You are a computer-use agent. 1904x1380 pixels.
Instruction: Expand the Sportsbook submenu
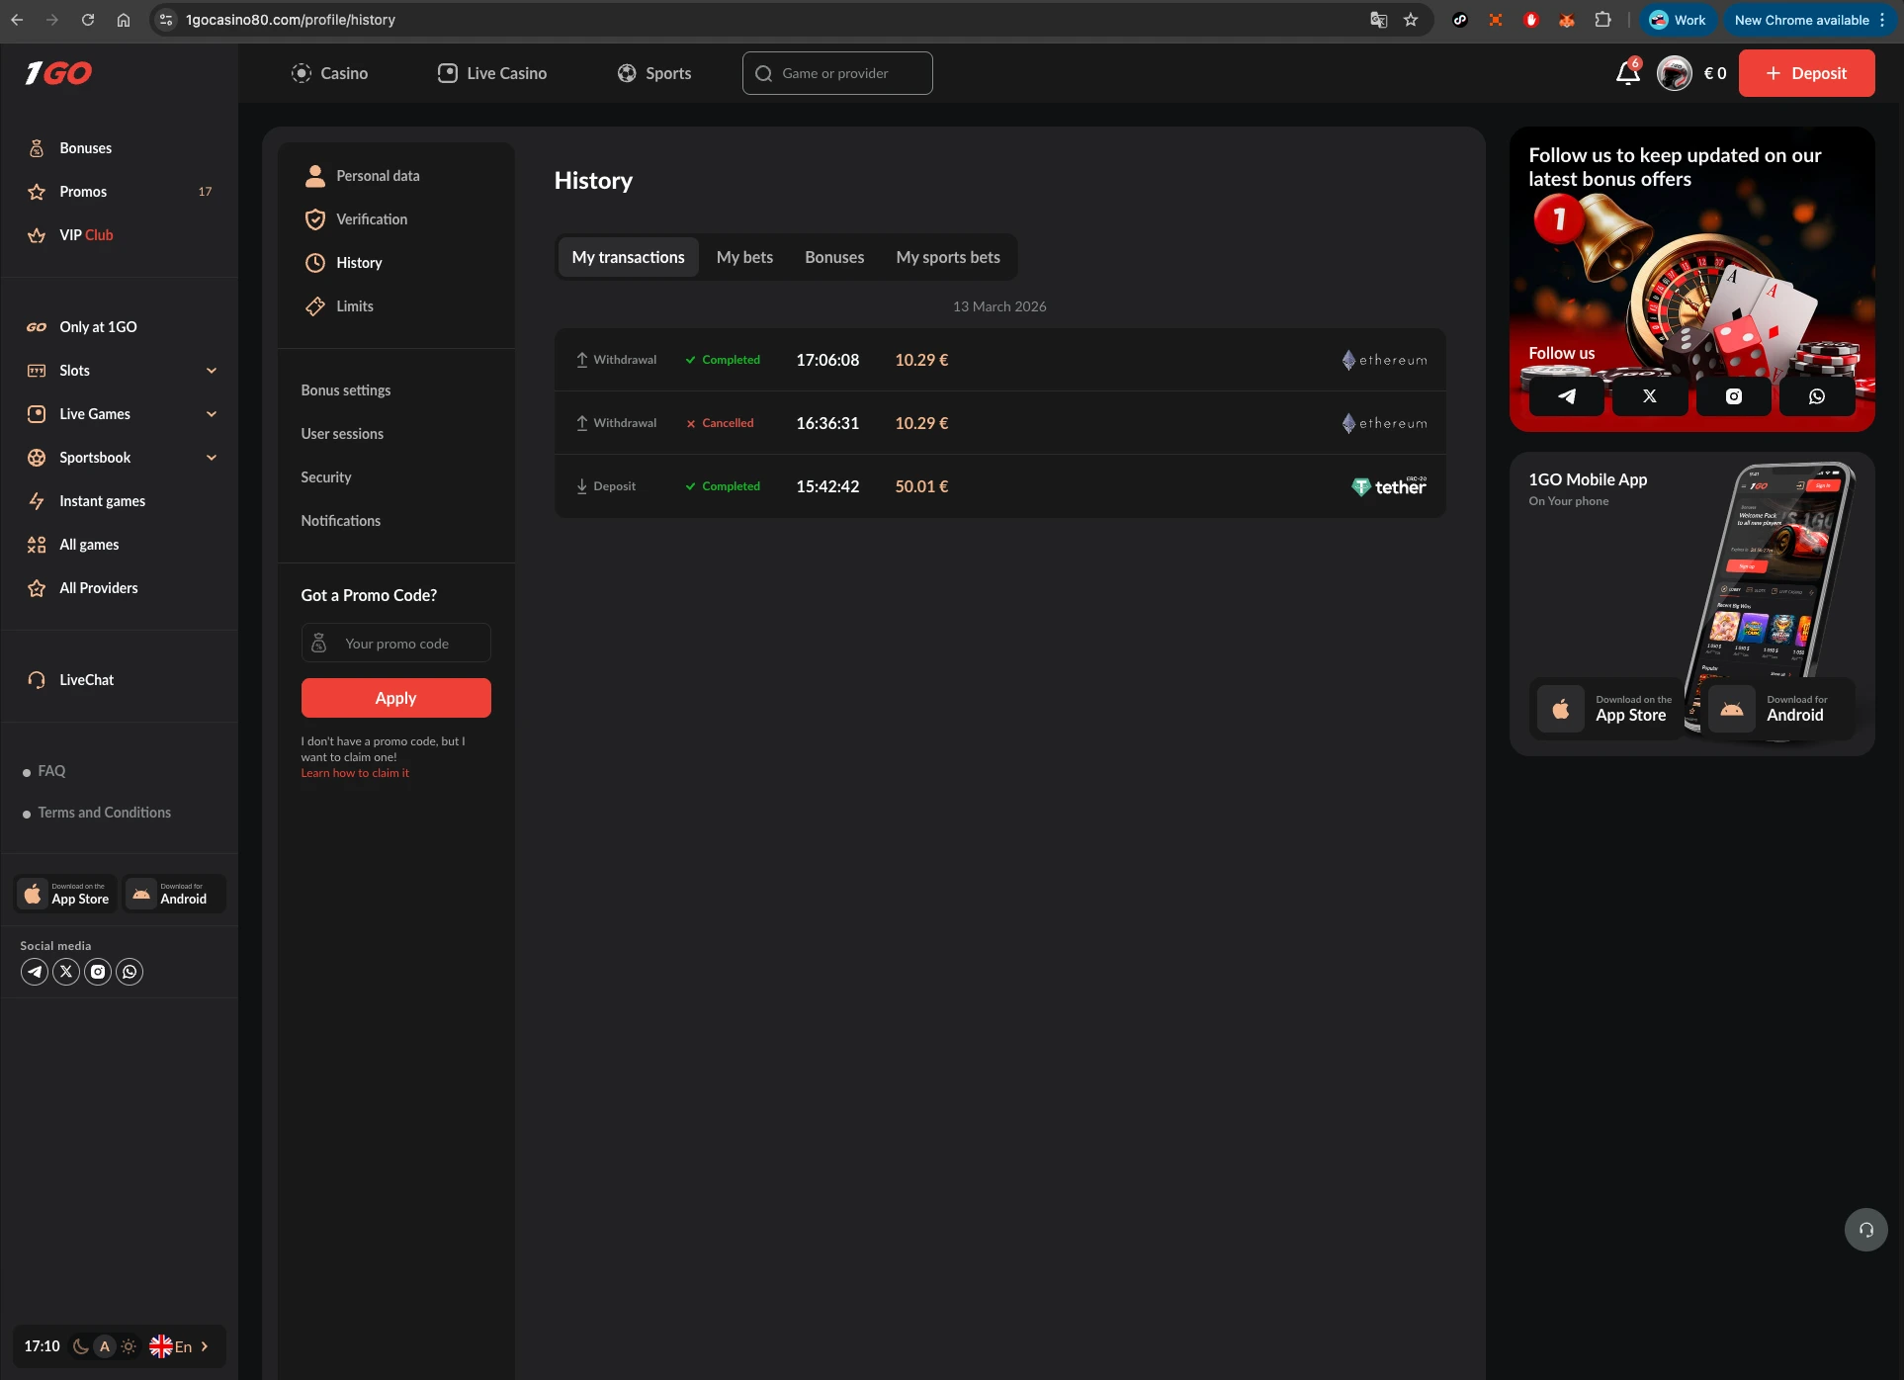click(x=211, y=458)
